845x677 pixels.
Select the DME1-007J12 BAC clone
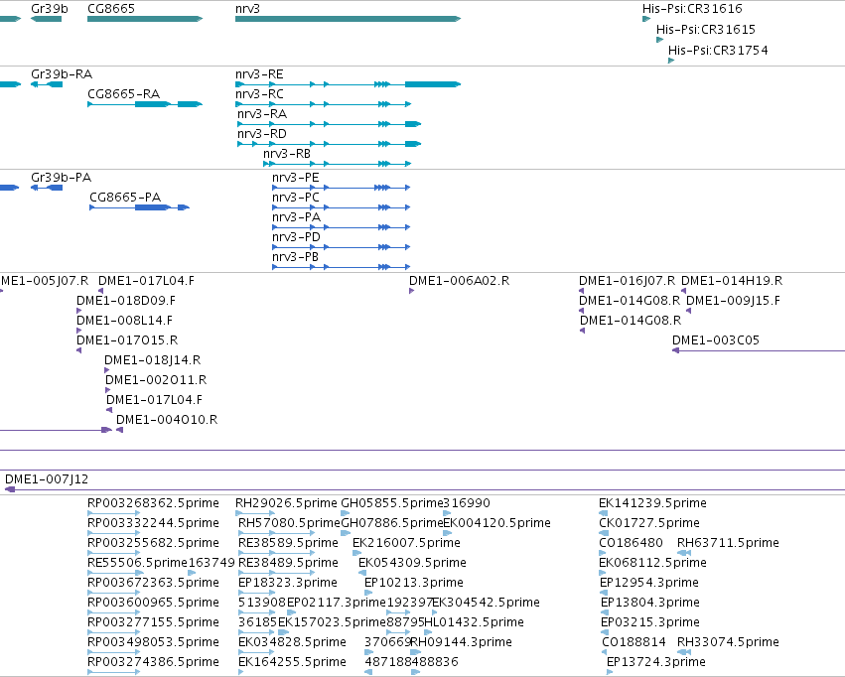[47, 479]
